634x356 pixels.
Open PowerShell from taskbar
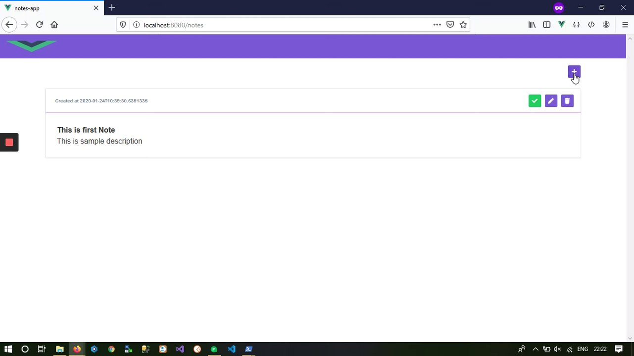coord(248,349)
